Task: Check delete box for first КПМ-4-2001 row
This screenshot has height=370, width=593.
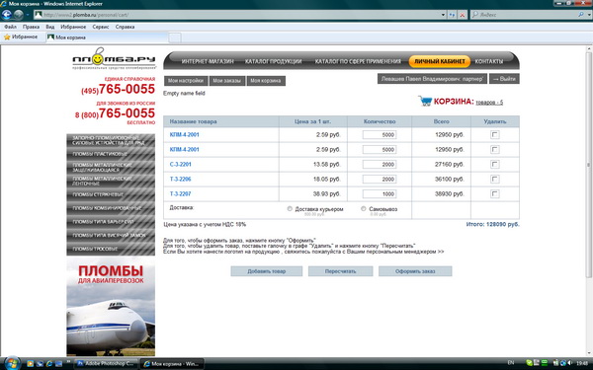Action: pos(495,135)
